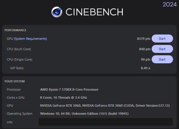Screen dimensions: 179x129
Task: Select the GPU score 8379 pts
Action: click(x=144, y=39)
